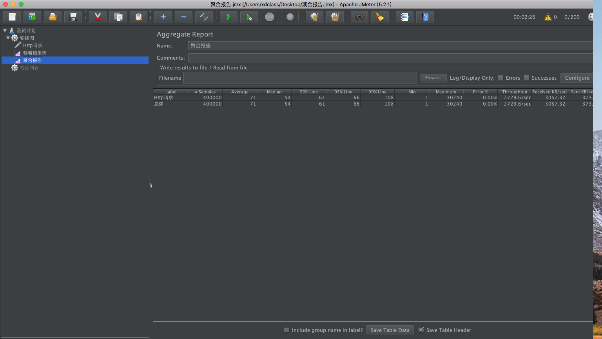Click the 95% Line column header
The height and width of the screenshot is (339, 602).
pos(343,92)
